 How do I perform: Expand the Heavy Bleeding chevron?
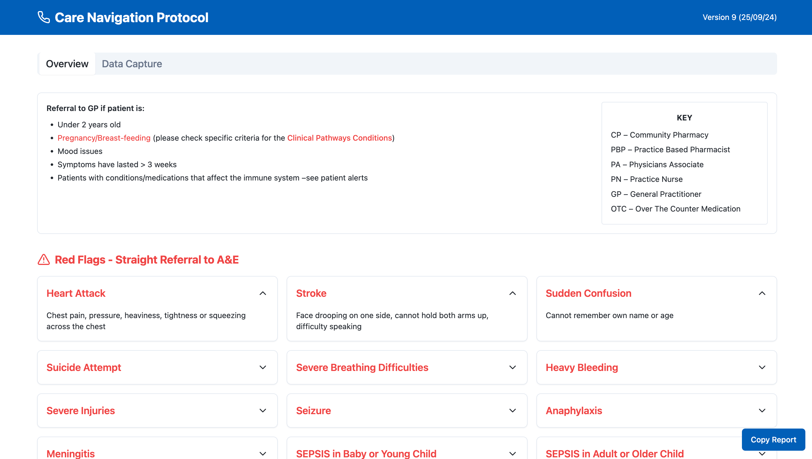[x=762, y=367]
